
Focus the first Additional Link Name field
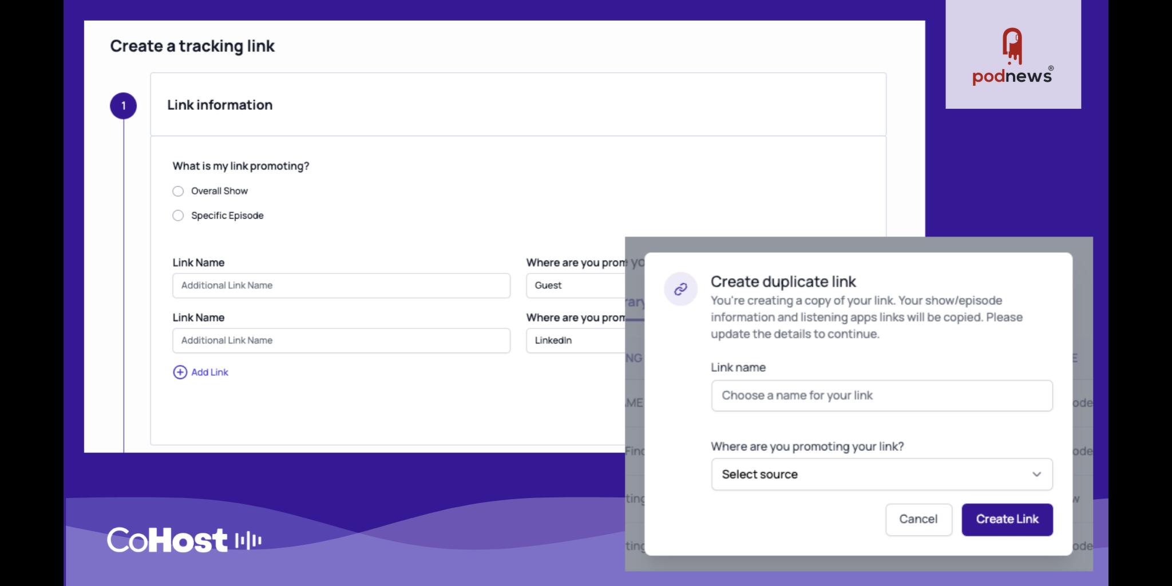click(341, 286)
